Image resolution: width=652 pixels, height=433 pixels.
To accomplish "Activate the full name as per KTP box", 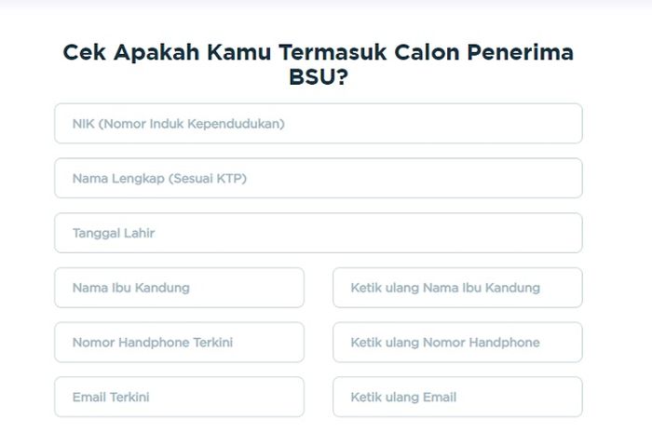I will click(x=318, y=178).
